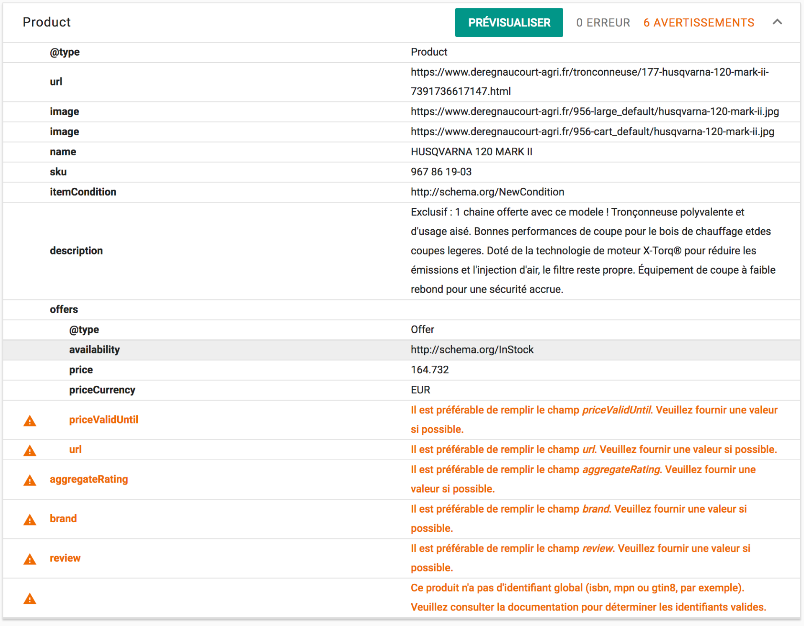Click the global identifier warning icon
804x626 pixels.
coord(30,599)
